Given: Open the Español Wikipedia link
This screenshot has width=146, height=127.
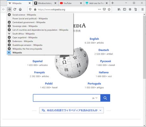Looking at the screenshot, I should point(38,61).
